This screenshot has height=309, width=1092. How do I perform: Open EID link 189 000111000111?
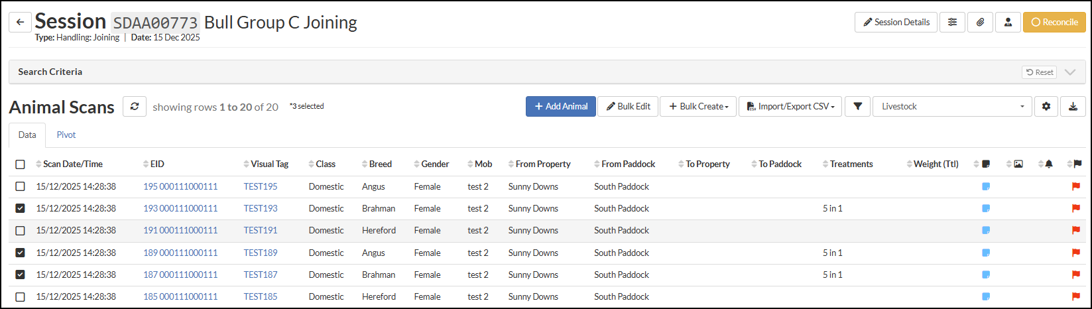pyautogui.click(x=180, y=253)
